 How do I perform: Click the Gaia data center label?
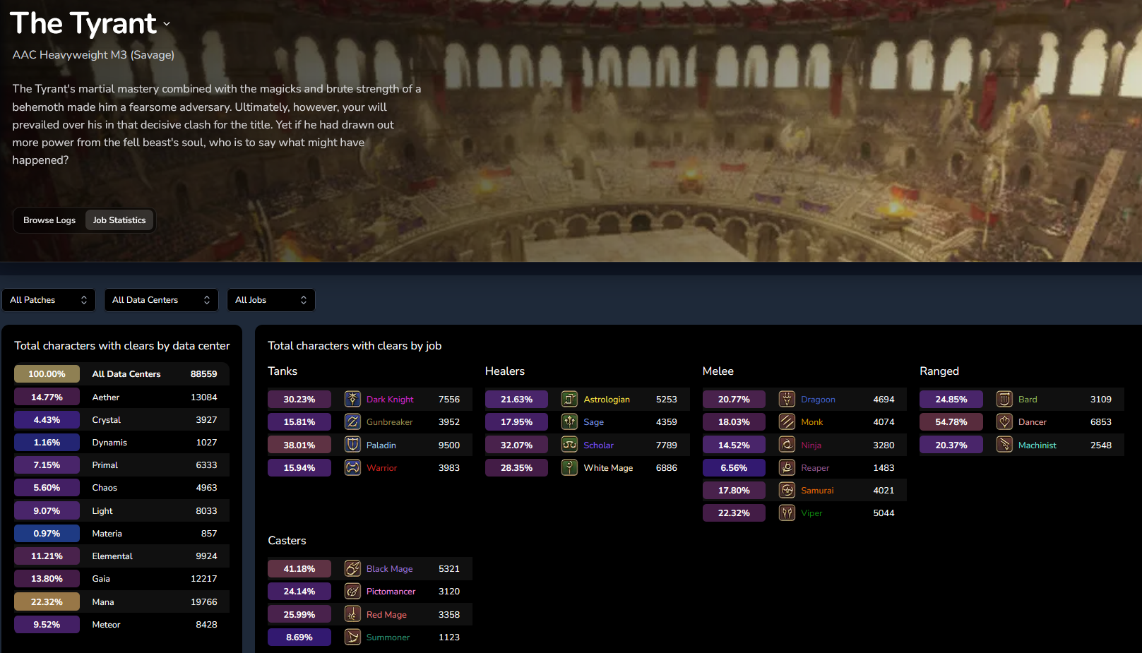[x=101, y=579]
